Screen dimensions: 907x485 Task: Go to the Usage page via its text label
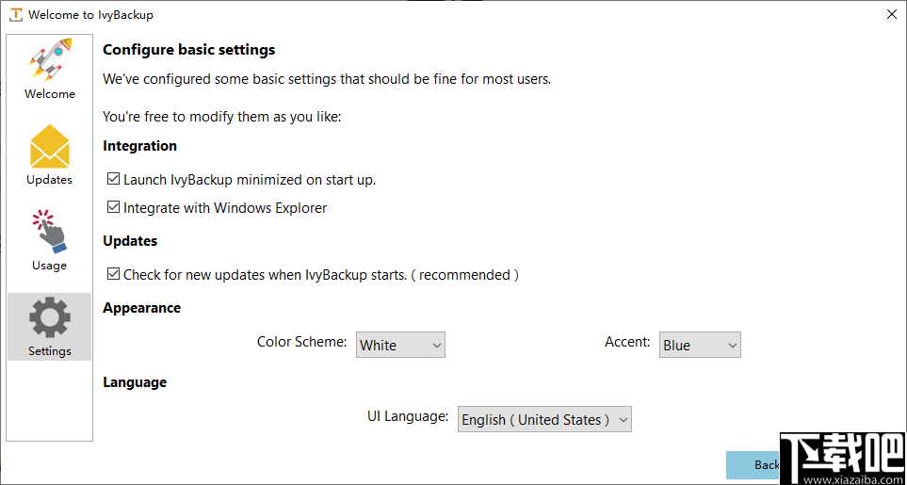[49, 266]
